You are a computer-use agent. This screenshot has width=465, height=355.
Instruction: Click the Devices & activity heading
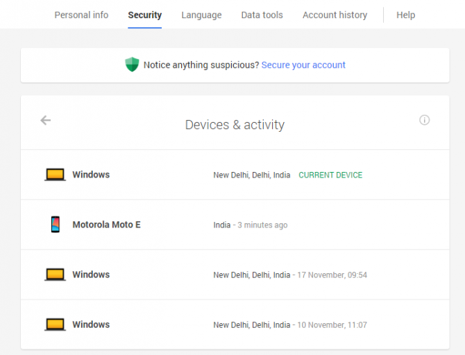tap(235, 125)
